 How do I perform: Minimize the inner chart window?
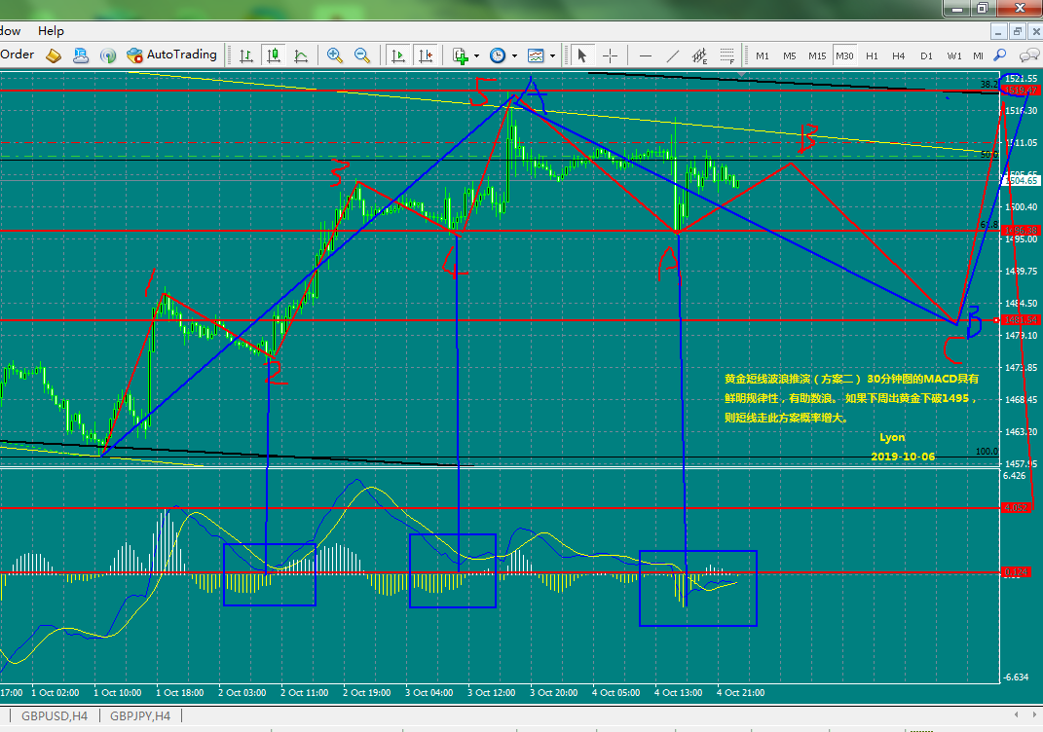[x=999, y=31]
